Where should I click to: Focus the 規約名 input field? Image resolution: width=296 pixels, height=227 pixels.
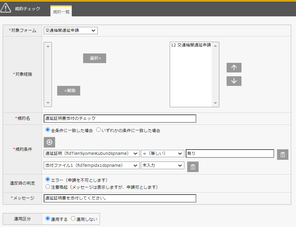click(x=120, y=118)
